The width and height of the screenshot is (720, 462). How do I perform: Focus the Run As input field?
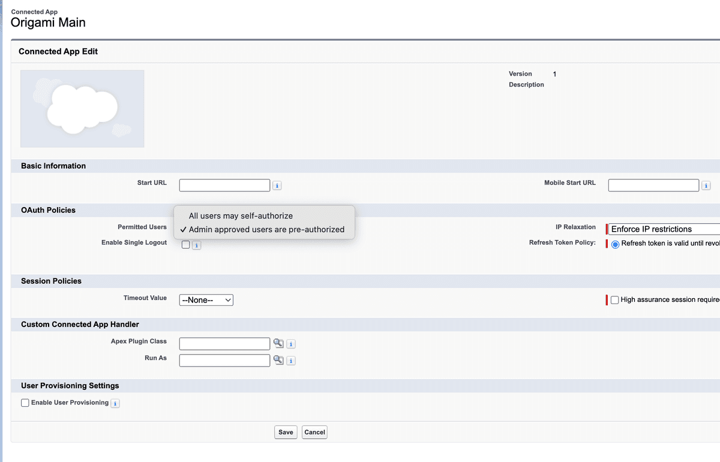pyautogui.click(x=224, y=361)
